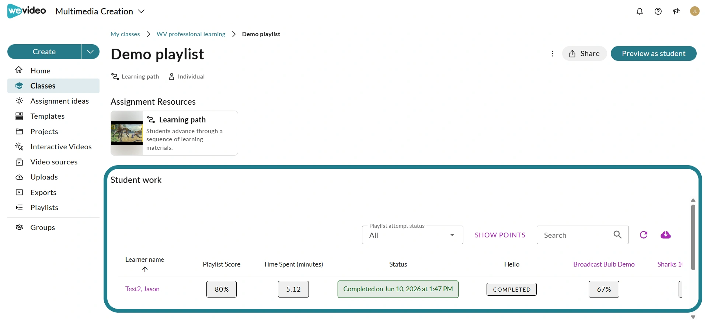707x320 pixels.
Task: Click Time Spent (minutes) column header
Action: point(293,264)
